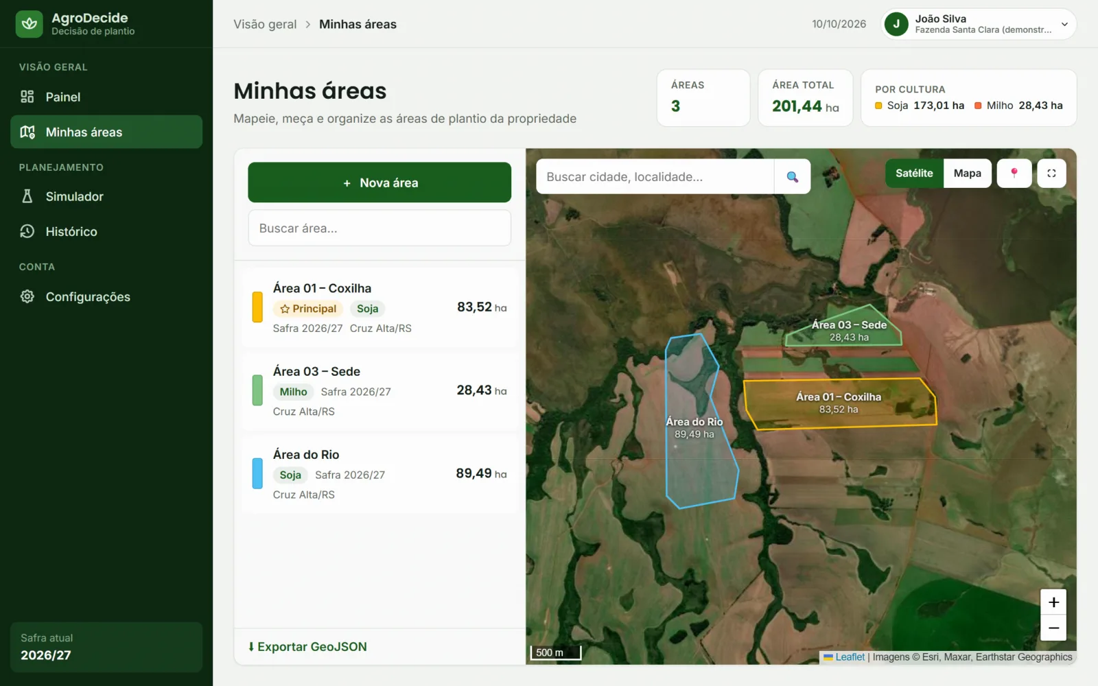Click the Nova área button
Image resolution: width=1098 pixels, height=686 pixels.
tap(379, 182)
